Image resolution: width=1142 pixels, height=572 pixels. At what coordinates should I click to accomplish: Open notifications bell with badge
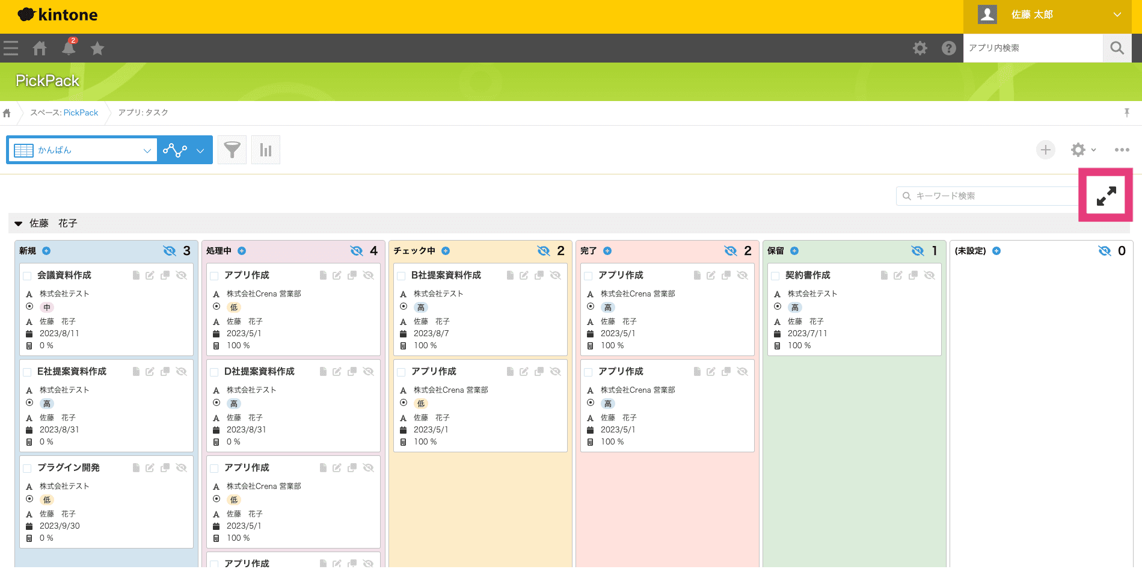(x=69, y=48)
